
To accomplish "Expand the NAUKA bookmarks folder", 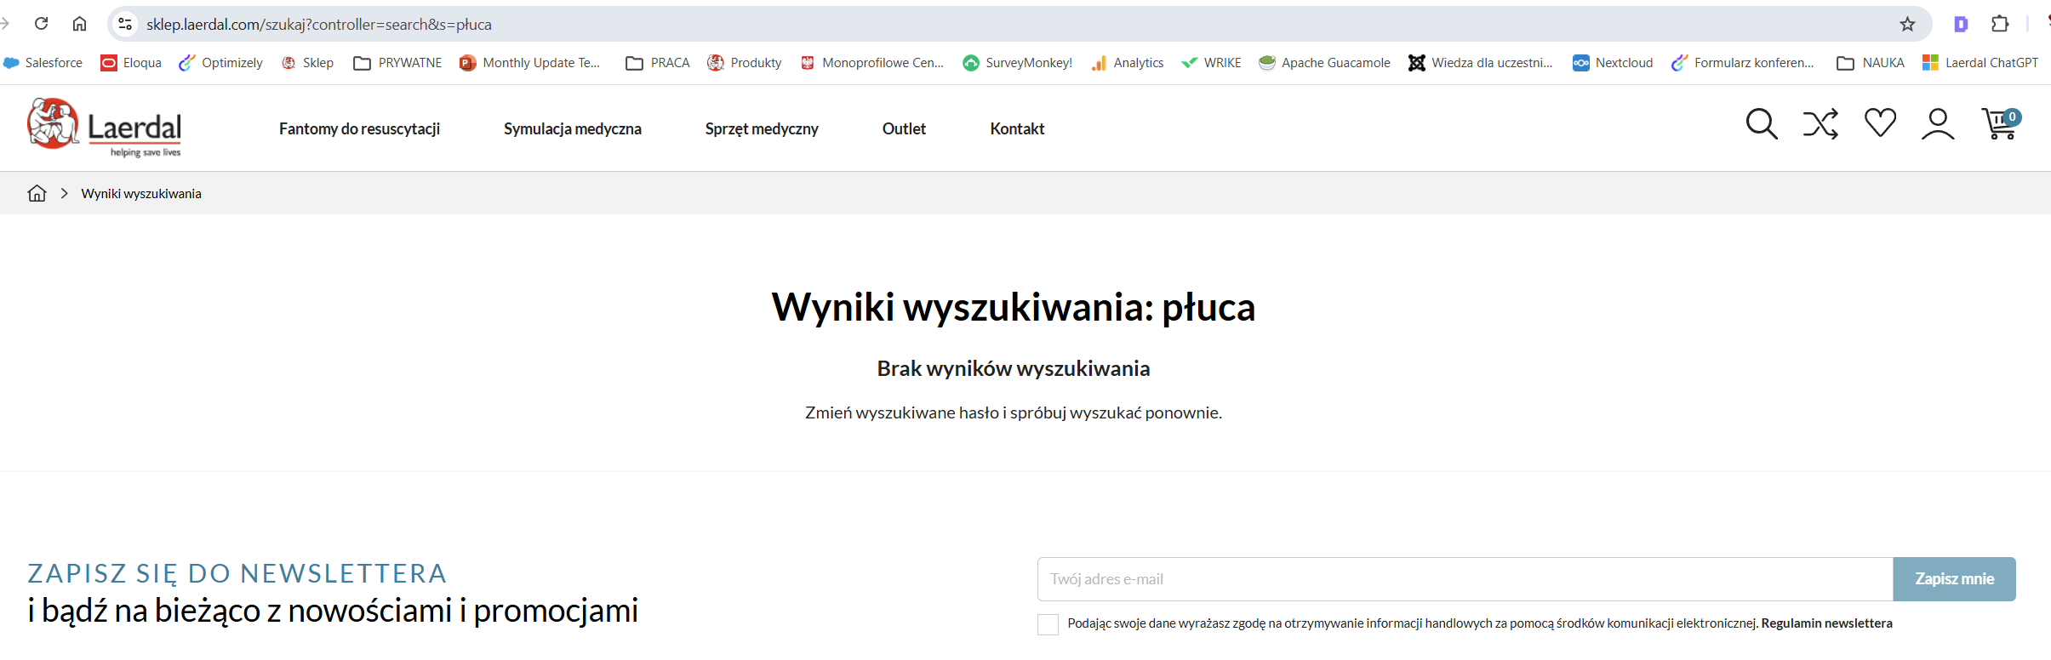I will pos(1870,63).
